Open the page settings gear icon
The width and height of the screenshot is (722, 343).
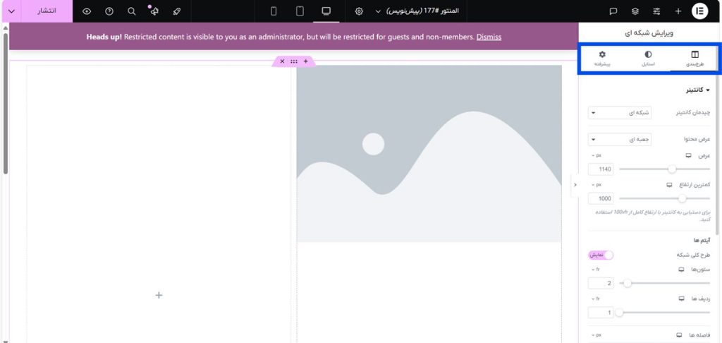click(x=359, y=11)
